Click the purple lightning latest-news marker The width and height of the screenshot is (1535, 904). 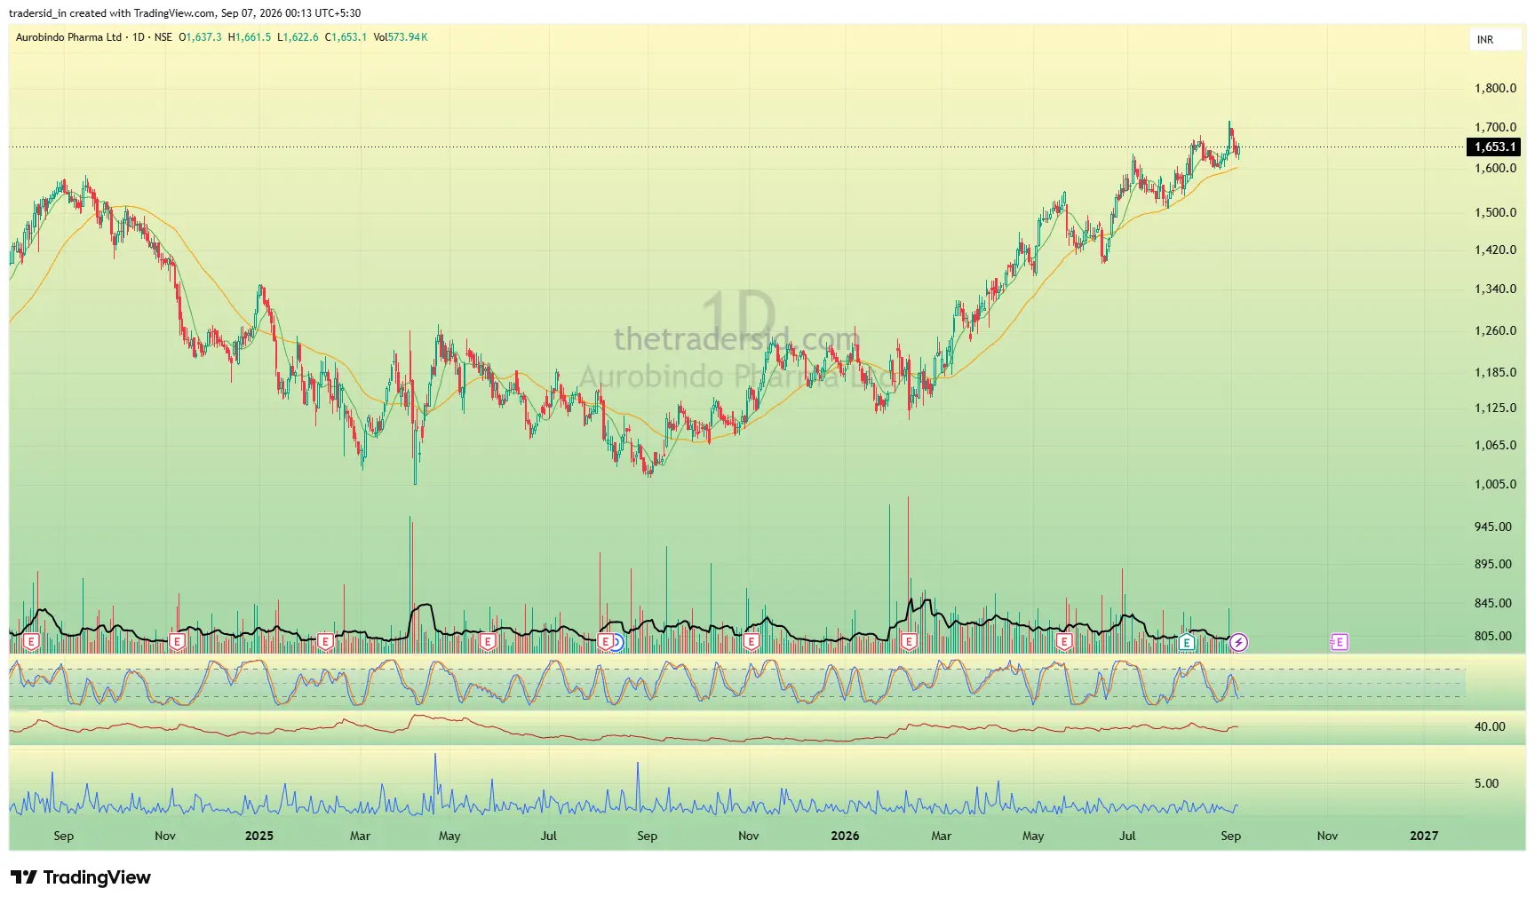(1238, 642)
